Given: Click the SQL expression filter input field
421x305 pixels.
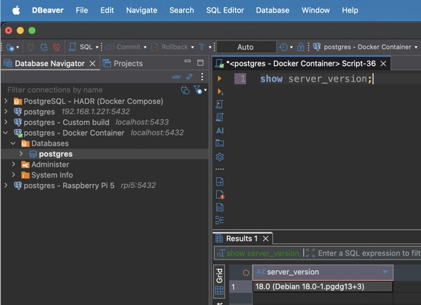Looking at the screenshot, I should [368, 253].
